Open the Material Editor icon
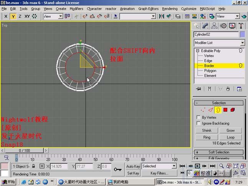The width and height of the screenshot is (248, 186). 203,16
